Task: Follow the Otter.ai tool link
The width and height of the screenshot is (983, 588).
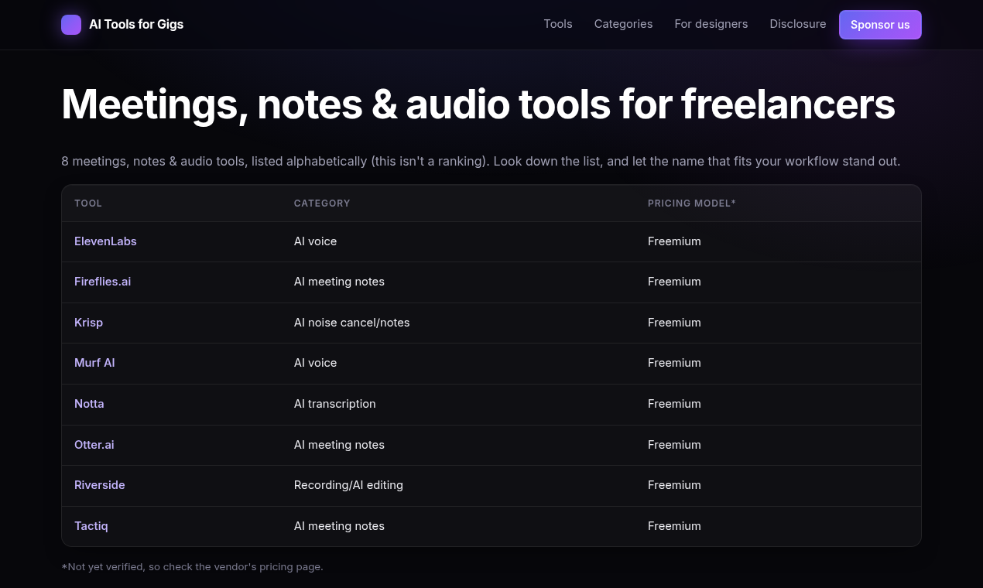Action: (x=94, y=445)
